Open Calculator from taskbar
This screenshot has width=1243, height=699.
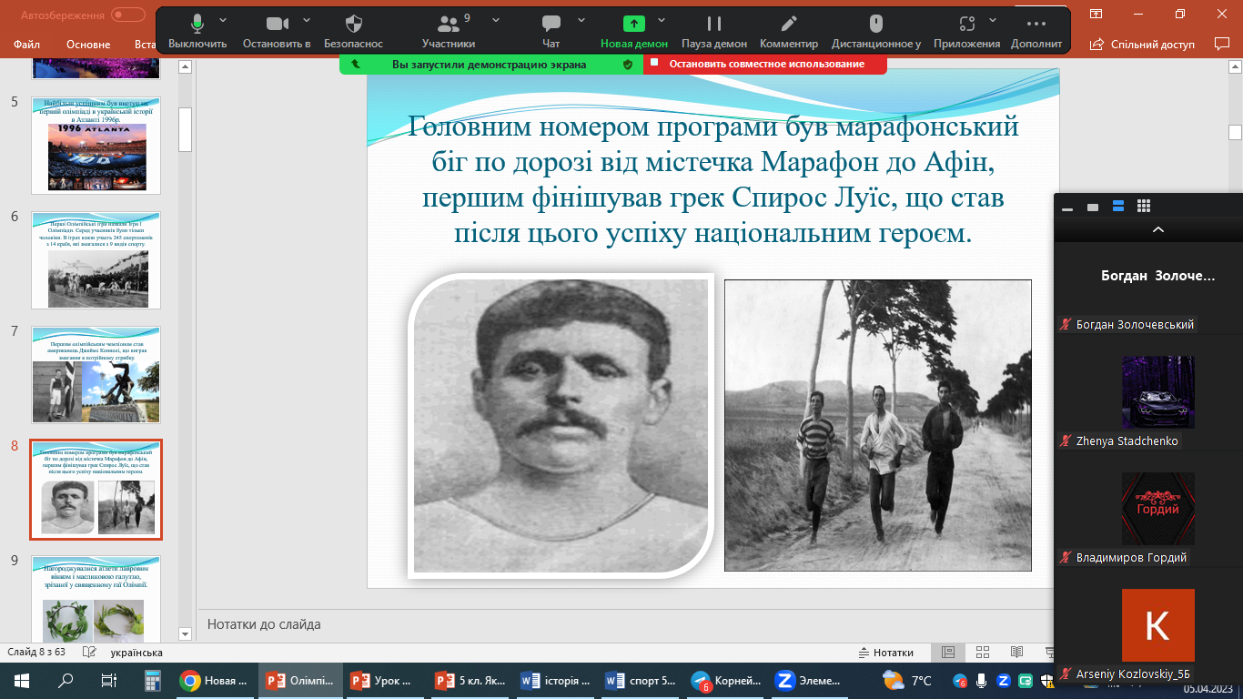(x=152, y=680)
